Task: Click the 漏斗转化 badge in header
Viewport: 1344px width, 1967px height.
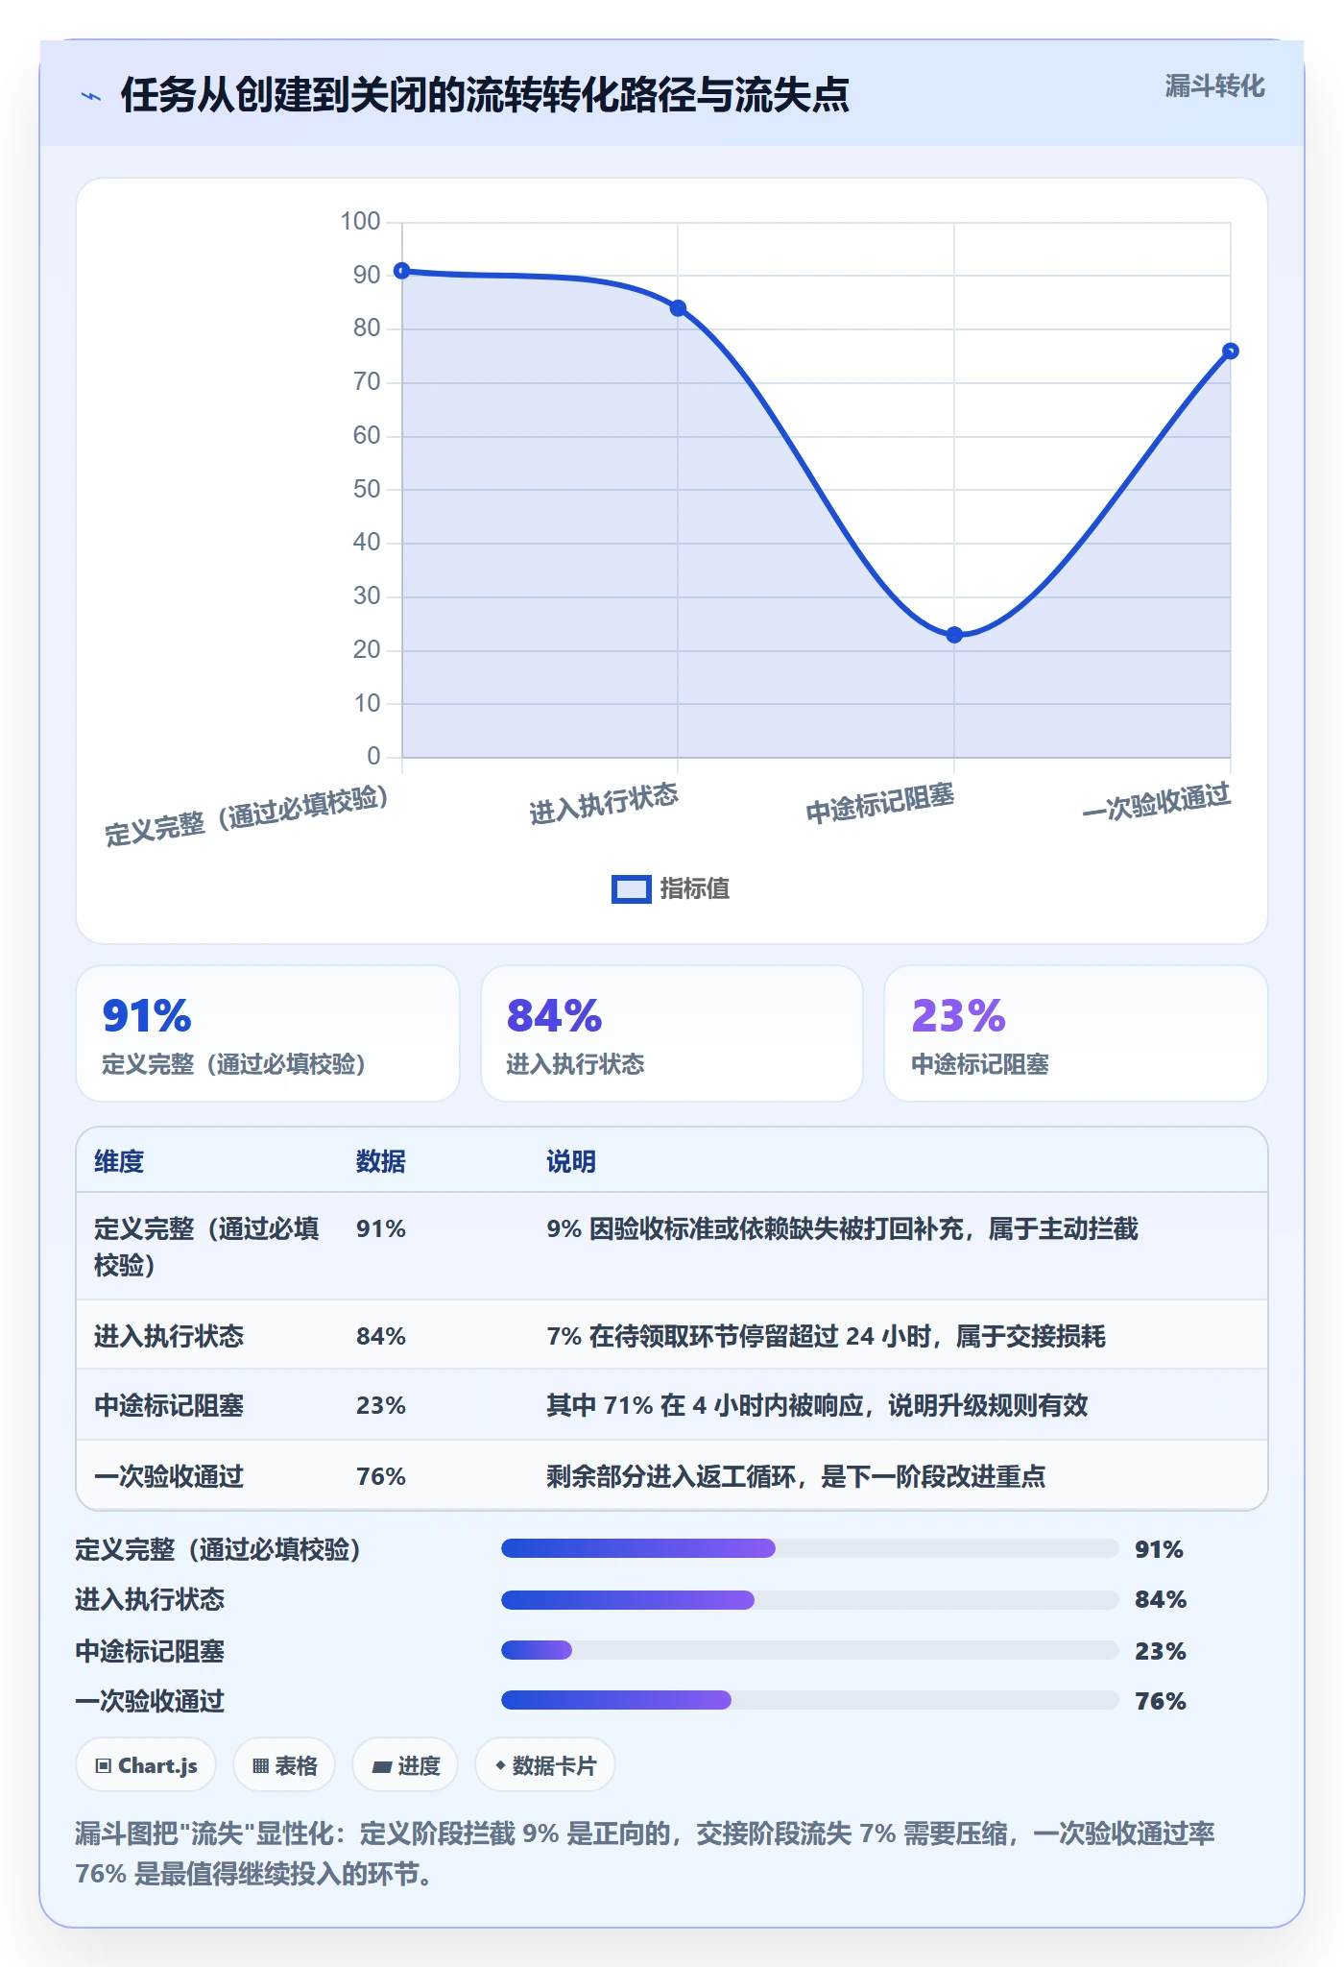Action: click(1214, 86)
